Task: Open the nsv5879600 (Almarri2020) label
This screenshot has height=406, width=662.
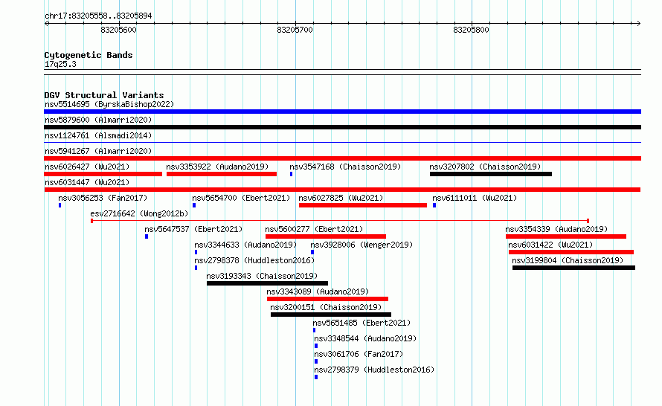Action: 98,120
